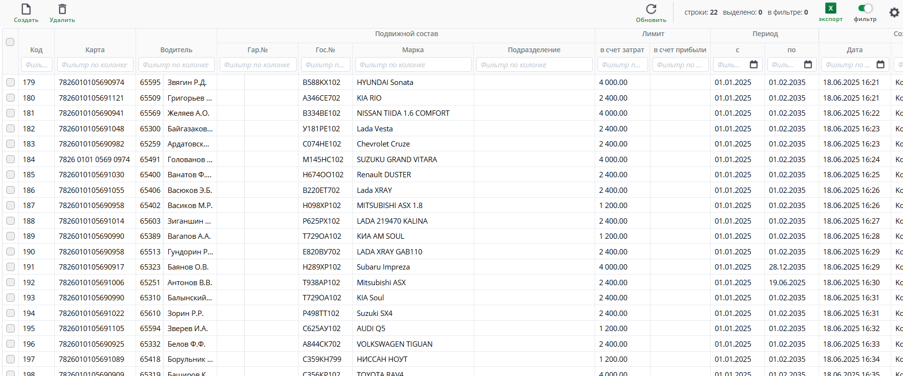Open calendar in Период 'по' filter
The image size is (903, 376).
click(808, 64)
